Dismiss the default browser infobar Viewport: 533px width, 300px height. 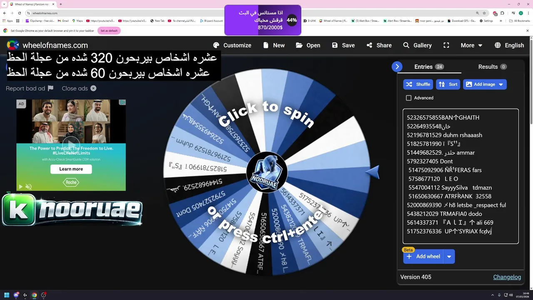[528, 30]
